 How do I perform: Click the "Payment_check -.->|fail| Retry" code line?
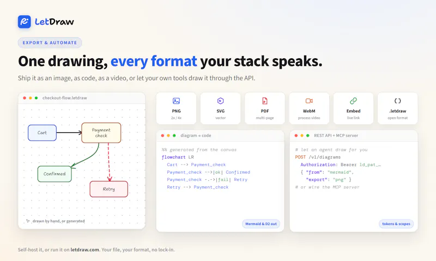207,180
